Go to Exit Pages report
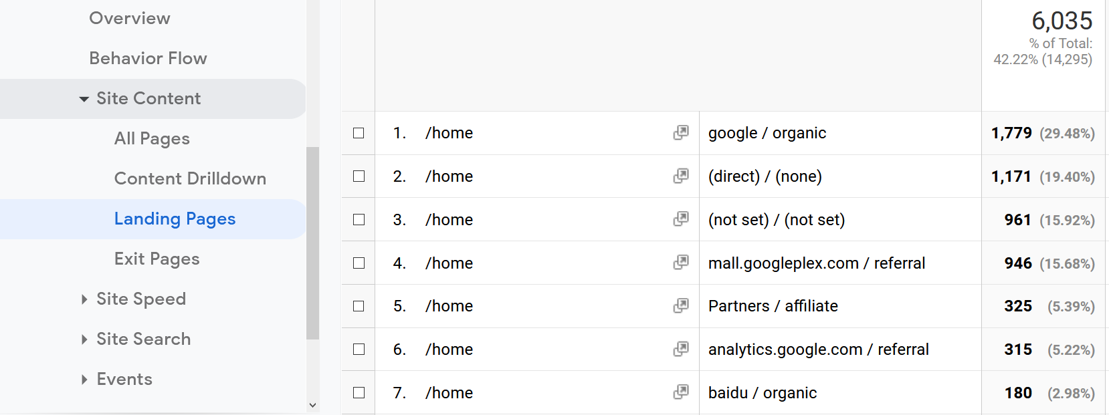 157,259
